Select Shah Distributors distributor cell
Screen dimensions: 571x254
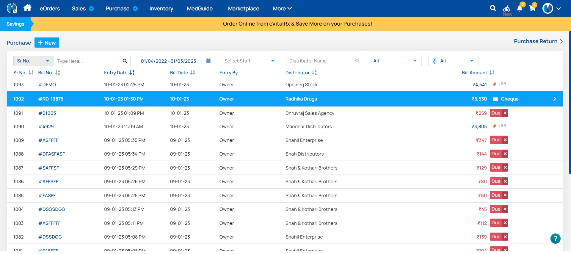[x=305, y=154]
